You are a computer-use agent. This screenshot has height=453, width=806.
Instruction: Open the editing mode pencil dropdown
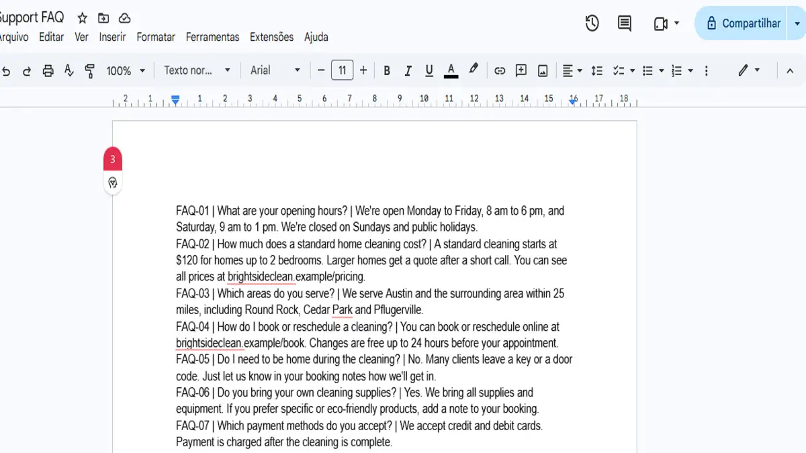click(749, 70)
